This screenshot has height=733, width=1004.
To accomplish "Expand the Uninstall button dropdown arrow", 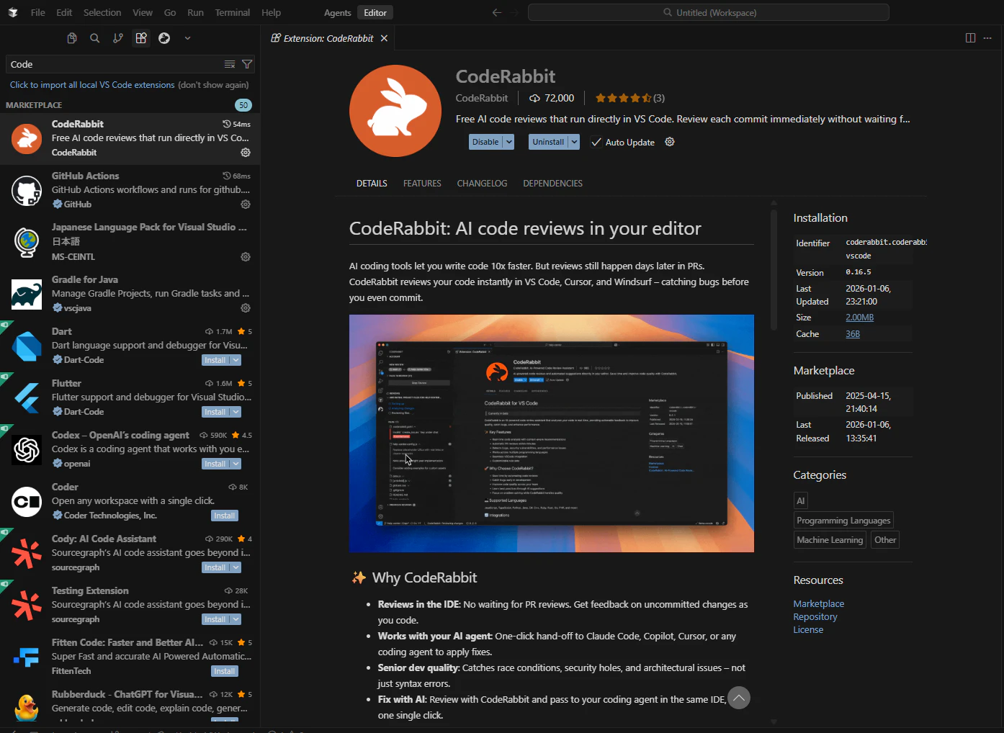I will point(574,142).
